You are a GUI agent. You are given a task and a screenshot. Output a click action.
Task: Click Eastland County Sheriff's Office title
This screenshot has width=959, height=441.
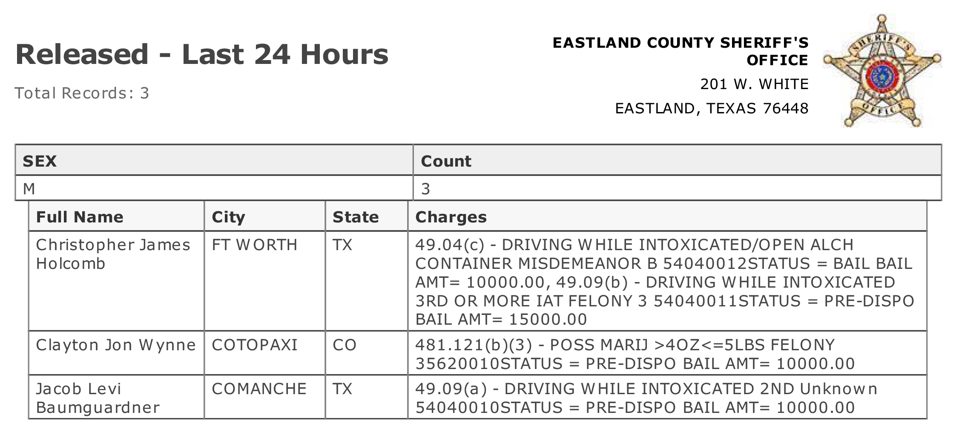click(x=680, y=51)
